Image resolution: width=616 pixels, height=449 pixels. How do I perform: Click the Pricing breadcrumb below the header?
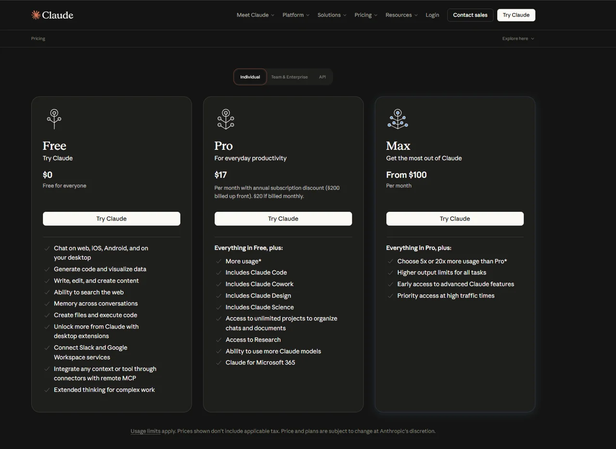38,39
